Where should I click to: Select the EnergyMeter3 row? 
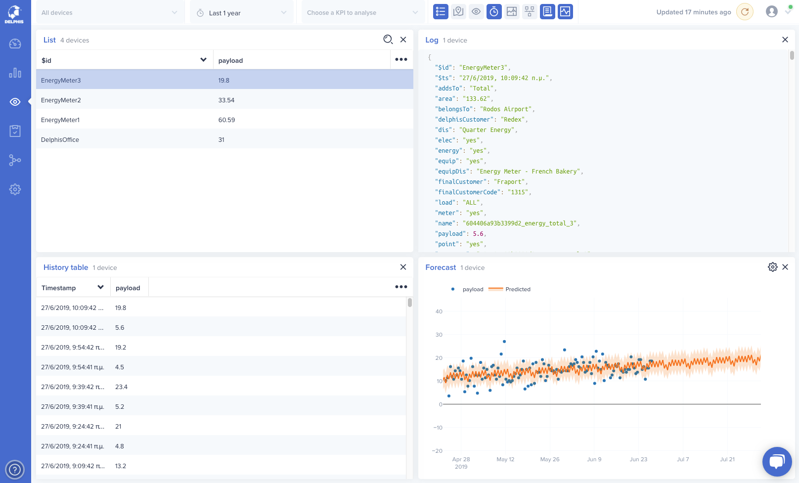click(224, 80)
